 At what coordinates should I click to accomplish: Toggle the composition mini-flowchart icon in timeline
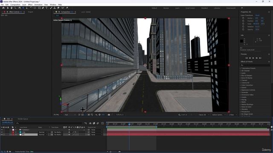coord(85,123)
